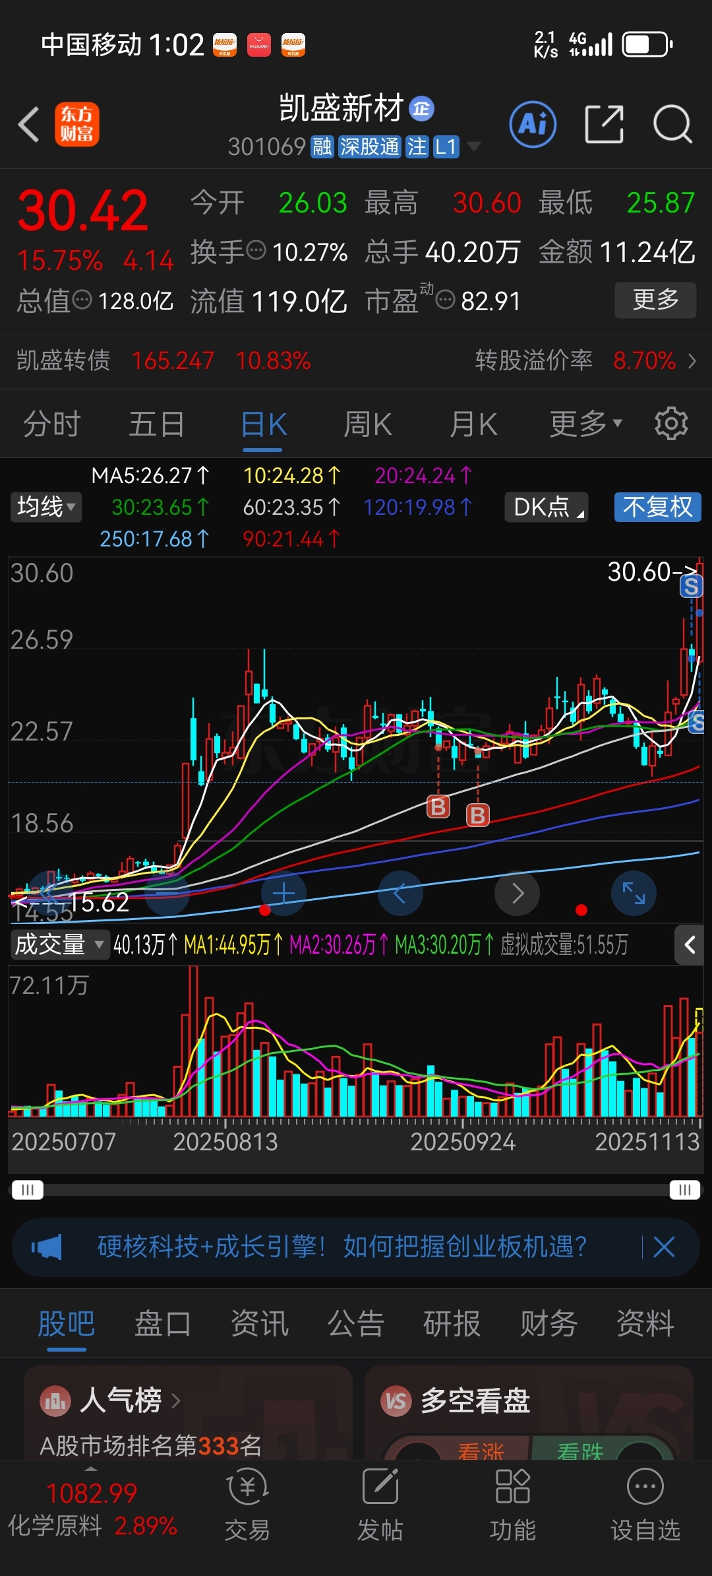Tap the 总值 info icon
The height and width of the screenshot is (1576, 712).
(x=82, y=300)
